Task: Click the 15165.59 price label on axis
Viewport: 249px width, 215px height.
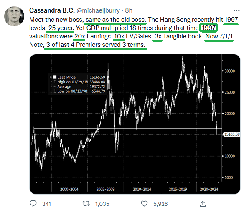Action: coord(232,134)
